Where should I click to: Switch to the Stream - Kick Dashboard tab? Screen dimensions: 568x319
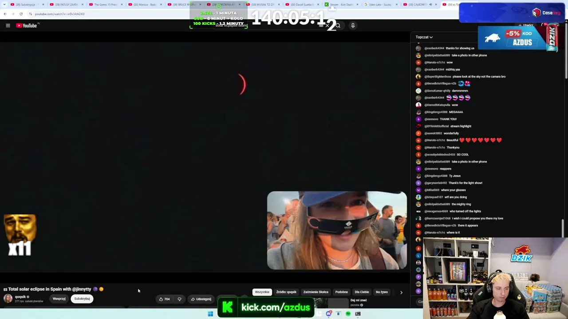pos(342,4)
